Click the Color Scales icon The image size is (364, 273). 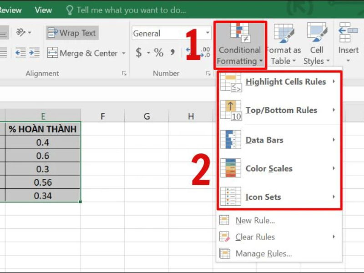click(x=231, y=168)
